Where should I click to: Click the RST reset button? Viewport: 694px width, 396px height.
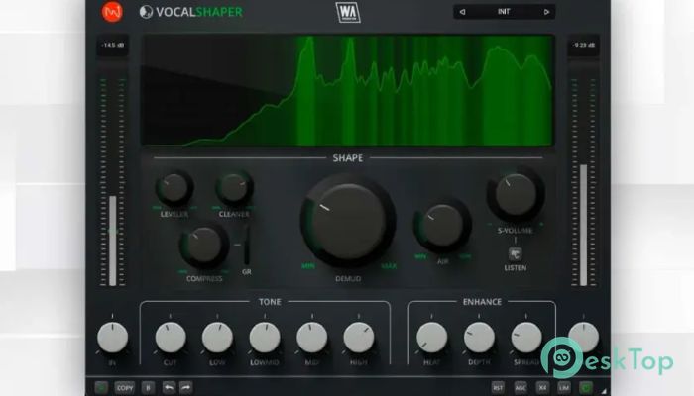[498, 387]
